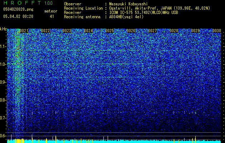
Task: Click the Receiving antenna label
Action: coord(82,17)
